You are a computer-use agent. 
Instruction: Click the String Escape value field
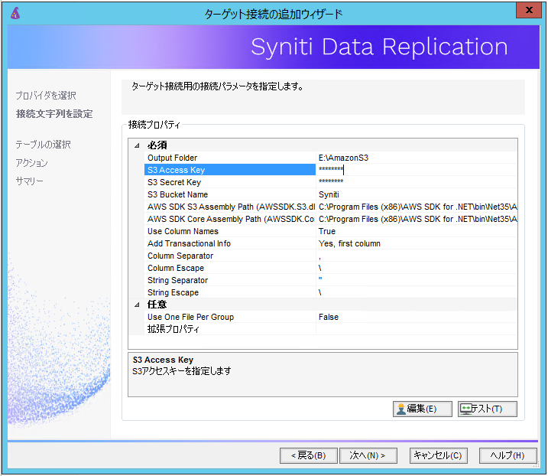(x=417, y=292)
